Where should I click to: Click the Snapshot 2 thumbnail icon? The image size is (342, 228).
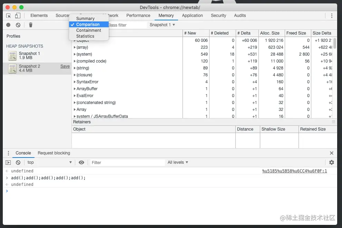point(12,69)
